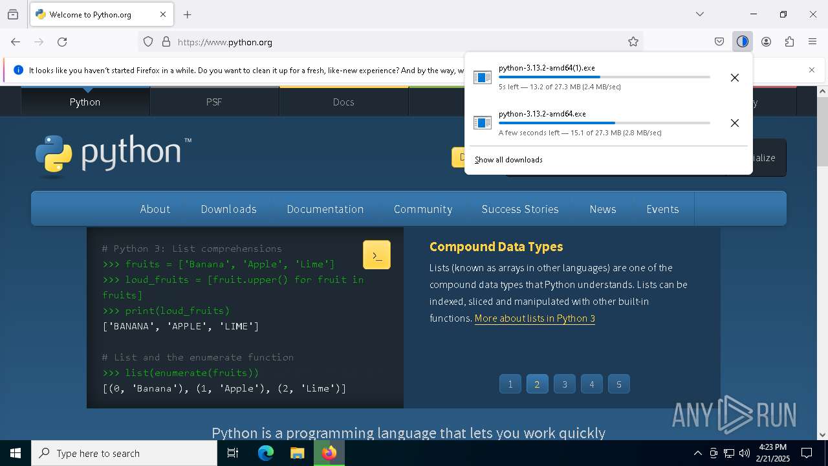The width and height of the screenshot is (828, 466).
Task: Click the Python logo
Action: pos(113,156)
